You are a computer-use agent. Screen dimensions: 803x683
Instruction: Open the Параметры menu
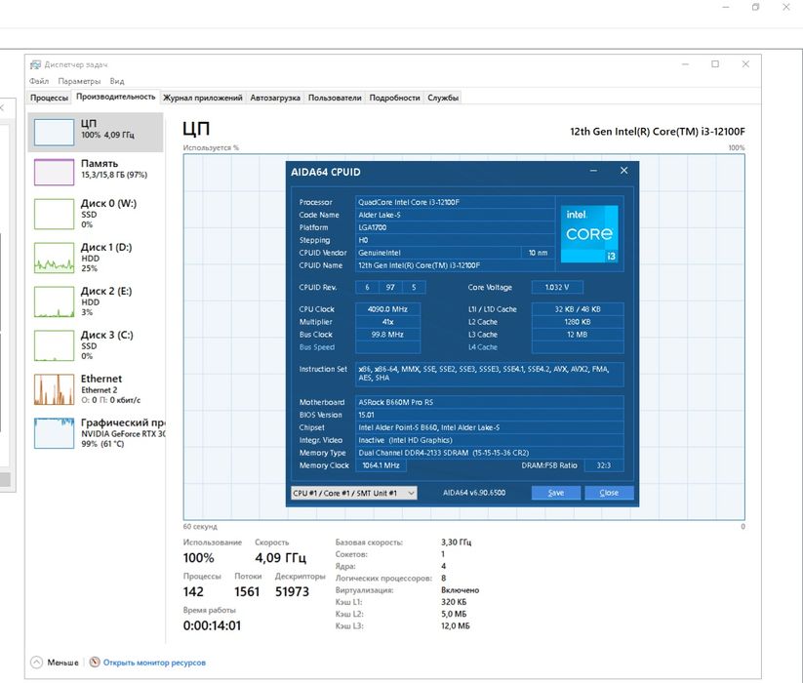pyautogui.click(x=79, y=81)
